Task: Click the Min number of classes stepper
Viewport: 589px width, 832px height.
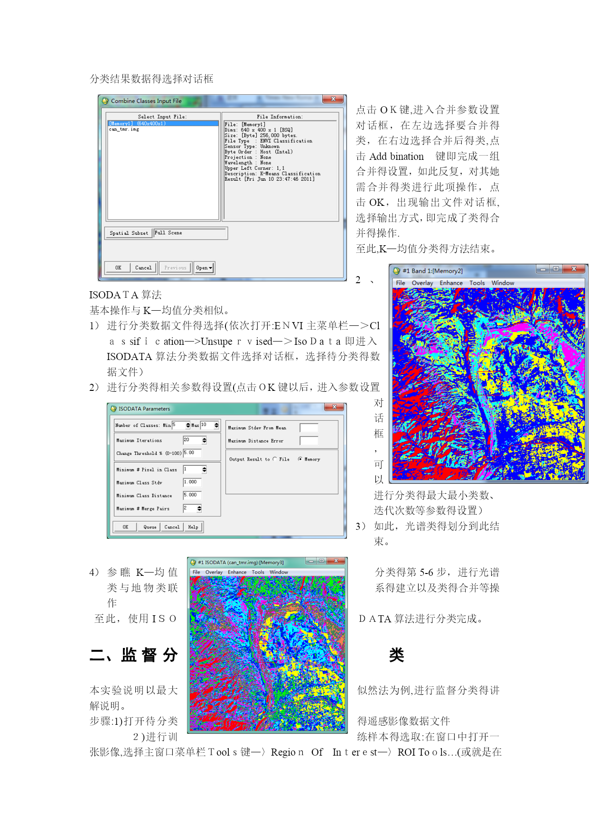Action: pyautogui.click(x=188, y=425)
